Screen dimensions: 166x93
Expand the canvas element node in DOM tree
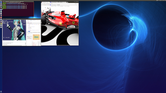pyautogui.click(x=28, y=25)
